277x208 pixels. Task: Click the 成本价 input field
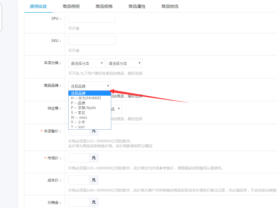[79, 180]
